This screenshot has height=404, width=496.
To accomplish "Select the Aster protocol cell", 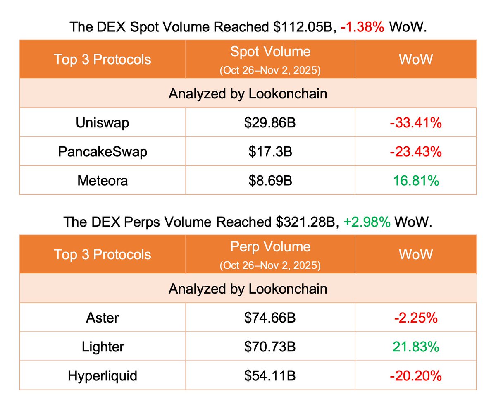I will point(103,318).
